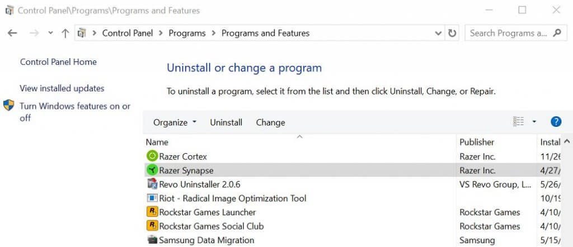573x247 pixels.
Task: Refresh the Programs and Features list
Action: point(452,33)
